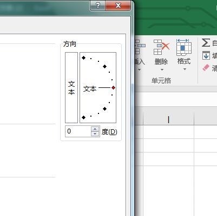Choose the bottom minus-90-degree diamond
The width and height of the screenshot is (217, 216).
pyautogui.click(x=83, y=118)
